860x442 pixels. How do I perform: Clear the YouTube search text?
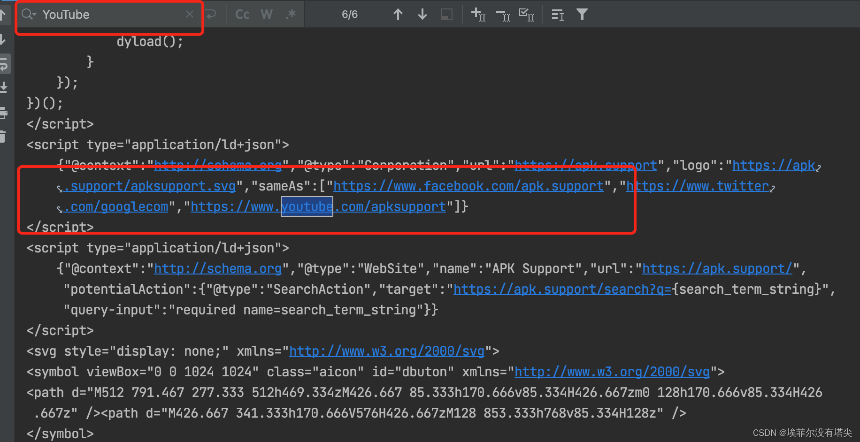[x=190, y=15]
